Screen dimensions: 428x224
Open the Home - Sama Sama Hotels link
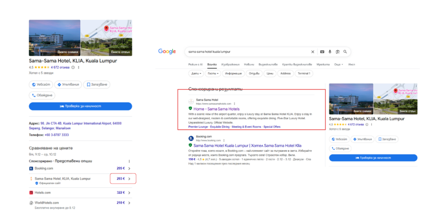(217, 109)
